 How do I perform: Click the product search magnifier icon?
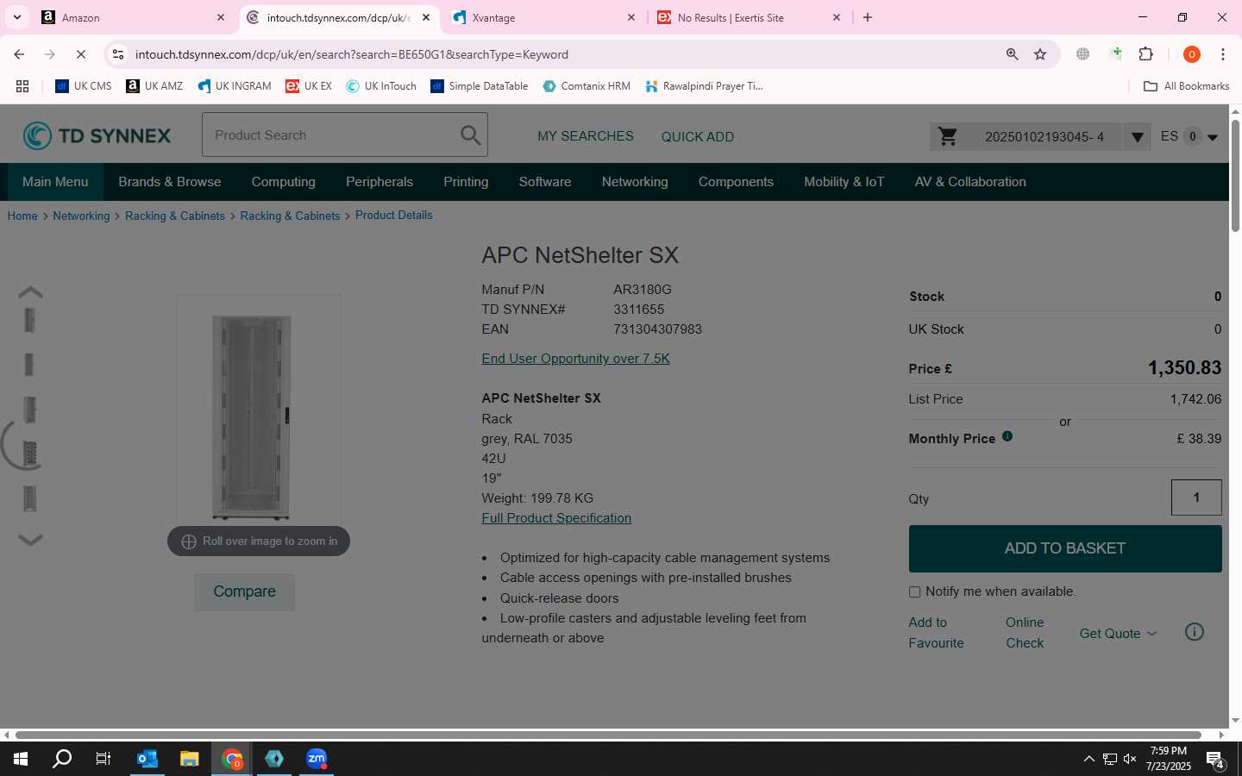[470, 135]
